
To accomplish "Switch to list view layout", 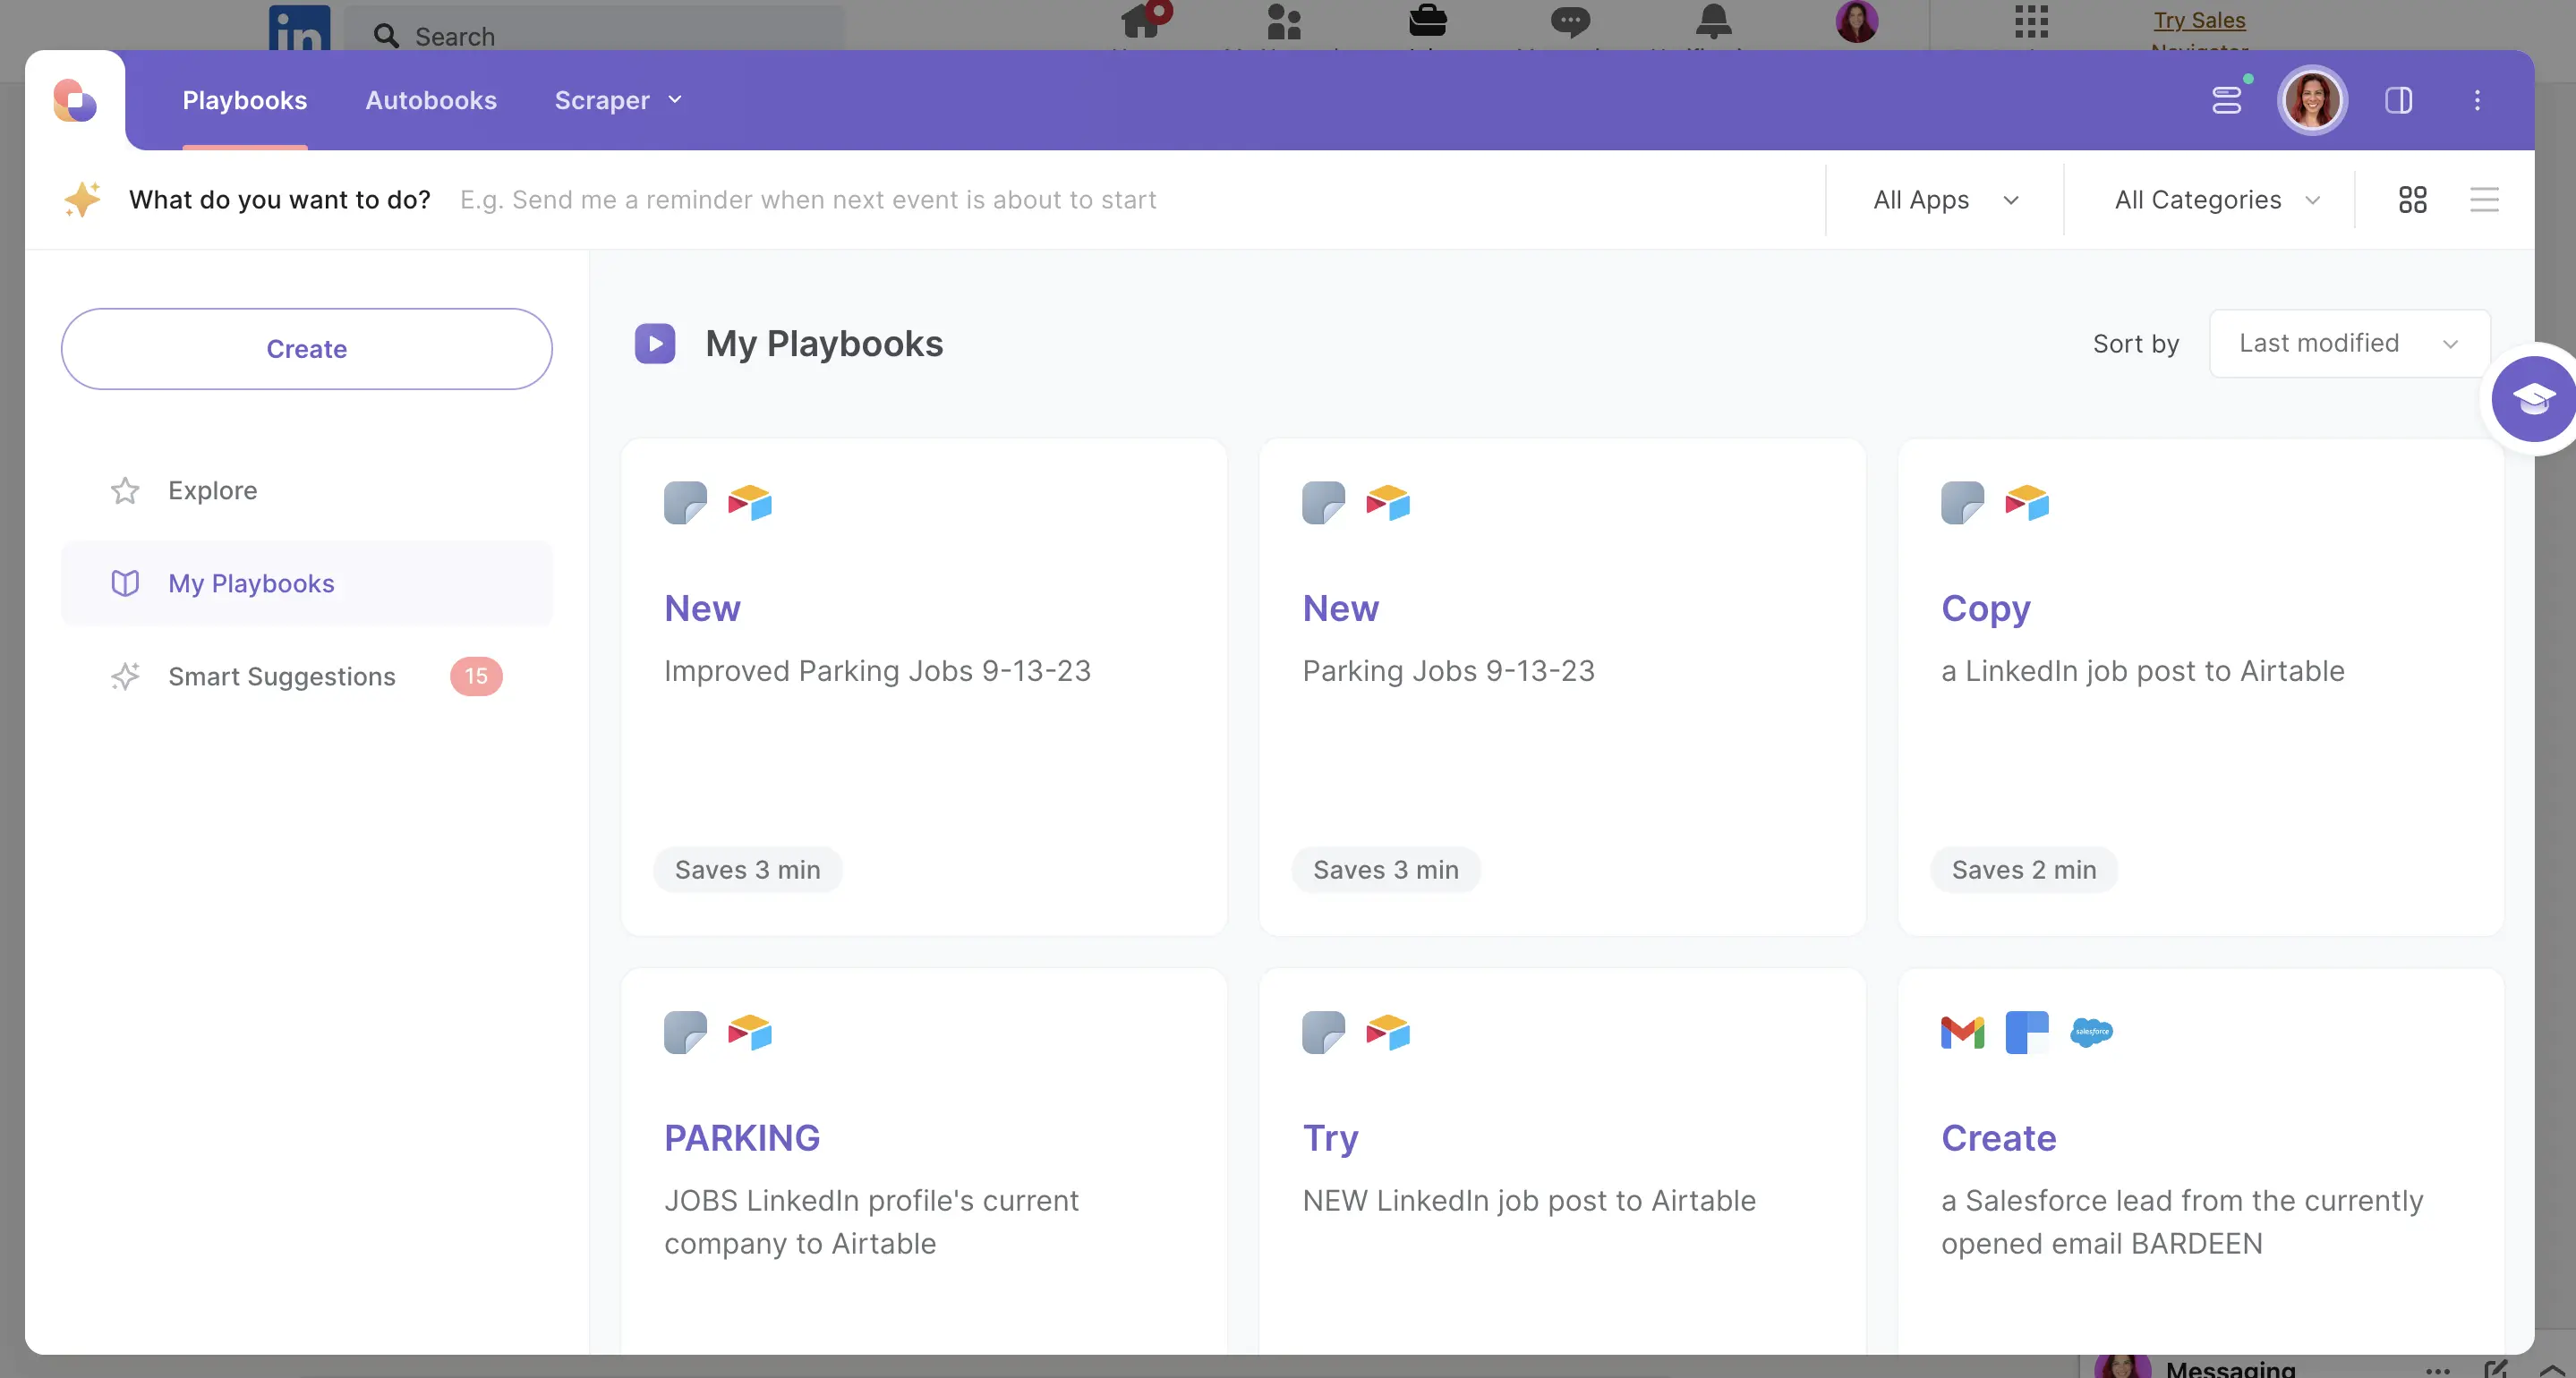I will point(2484,200).
